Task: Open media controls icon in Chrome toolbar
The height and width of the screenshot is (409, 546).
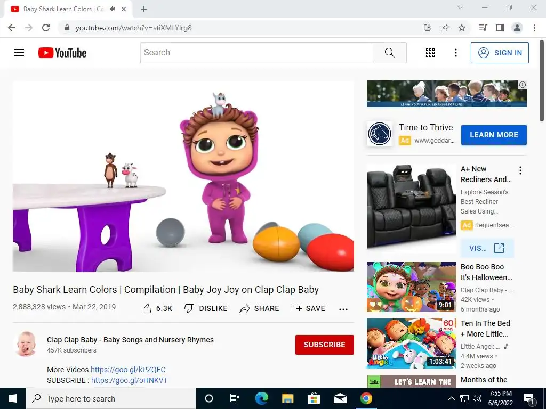Action: coord(483,28)
